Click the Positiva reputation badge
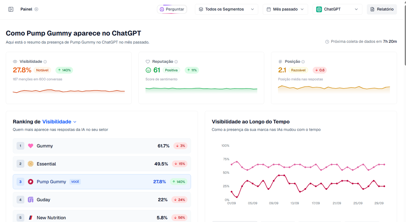The width and height of the screenshot is (406, 222). [171, 70]
